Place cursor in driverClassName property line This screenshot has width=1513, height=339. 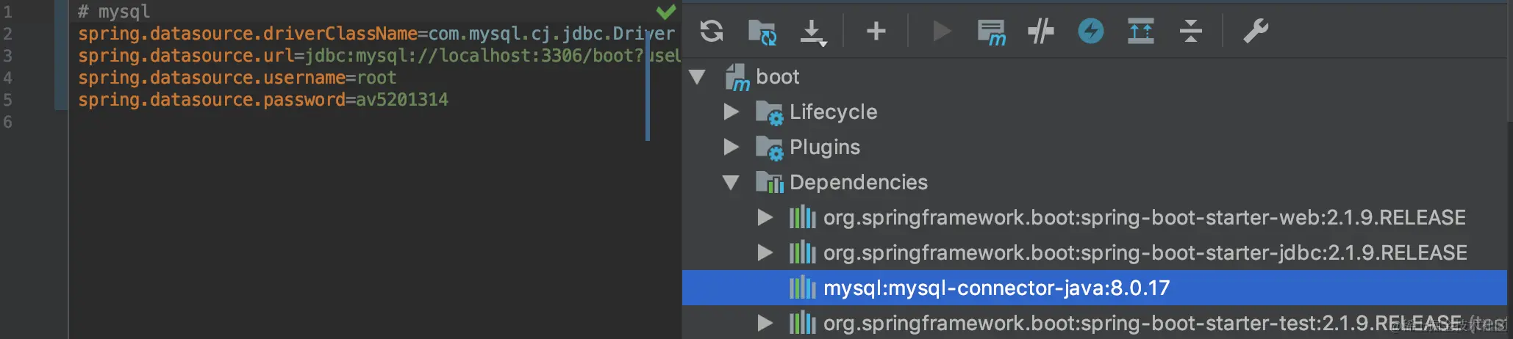coord(376,34)
